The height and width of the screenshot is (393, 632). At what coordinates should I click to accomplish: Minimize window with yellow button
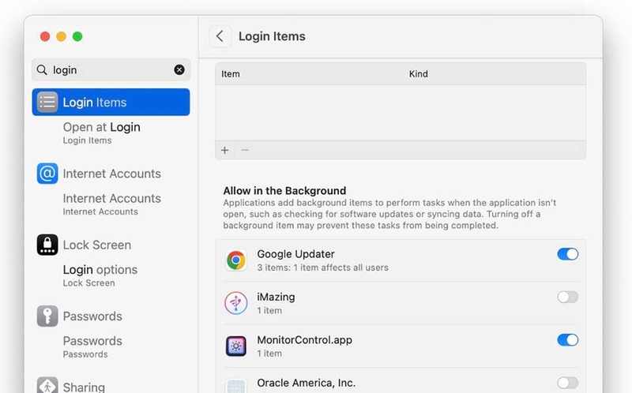(x=62, y=36)
